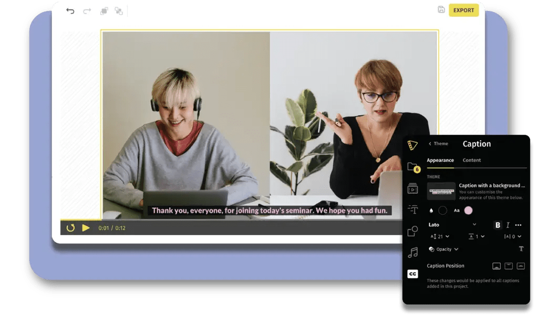Select the Shapes sidebar icon
This screenshot has width=537, height=315.
tap(412, 230)
